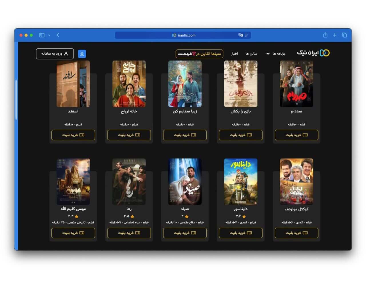Open the خانه ارواح movie poster
The height and width of the screenshot is (288, 366).
(129, 84)
